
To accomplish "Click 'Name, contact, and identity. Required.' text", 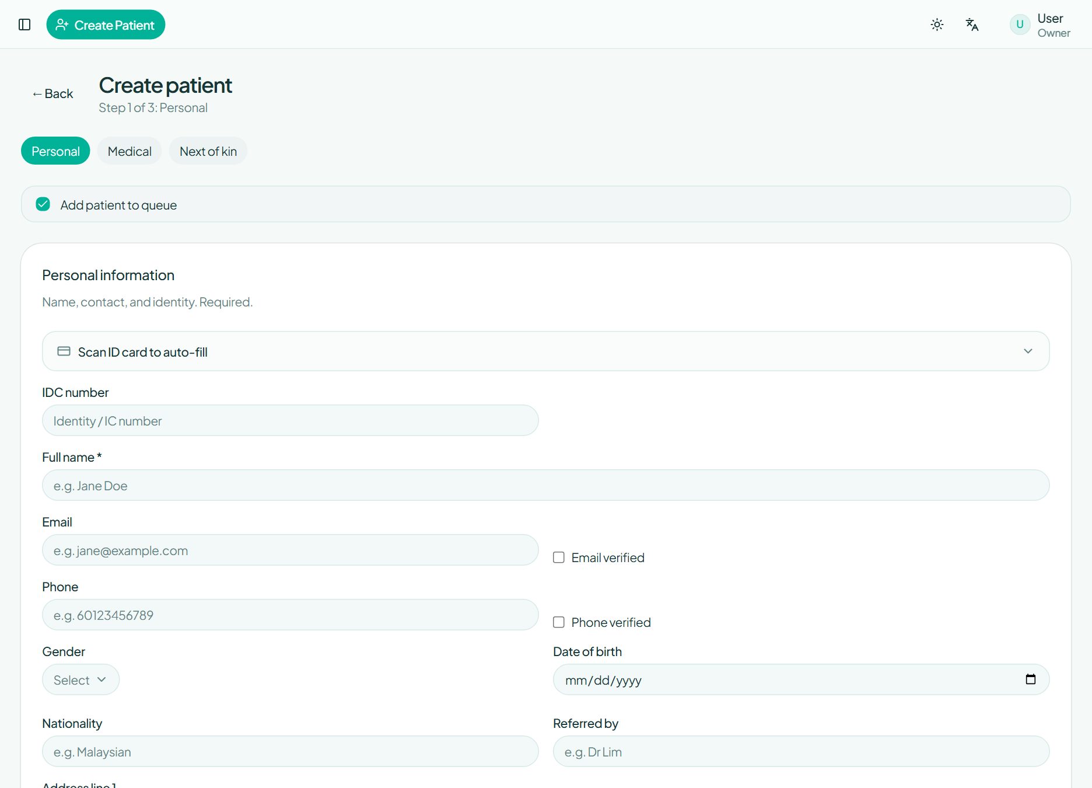I will (x=147, y=302).
